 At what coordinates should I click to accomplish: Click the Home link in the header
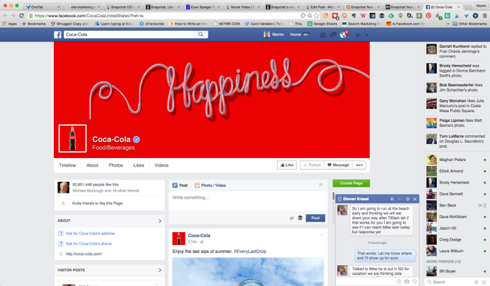pos(295,34)
